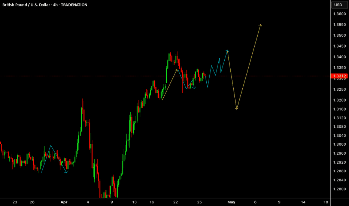
Task: Click the 1.3600 price axis label
Action: (339, 14)
